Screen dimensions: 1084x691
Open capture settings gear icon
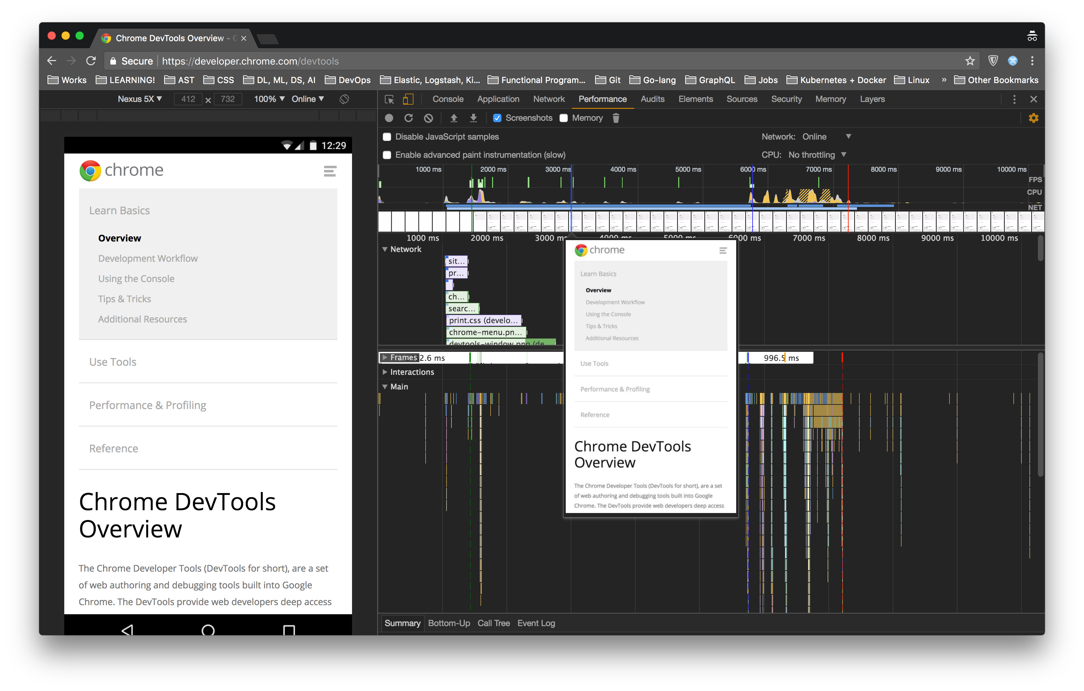point(1034,118)
